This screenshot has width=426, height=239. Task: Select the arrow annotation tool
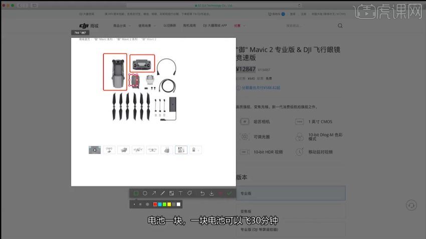click(154, 193)
